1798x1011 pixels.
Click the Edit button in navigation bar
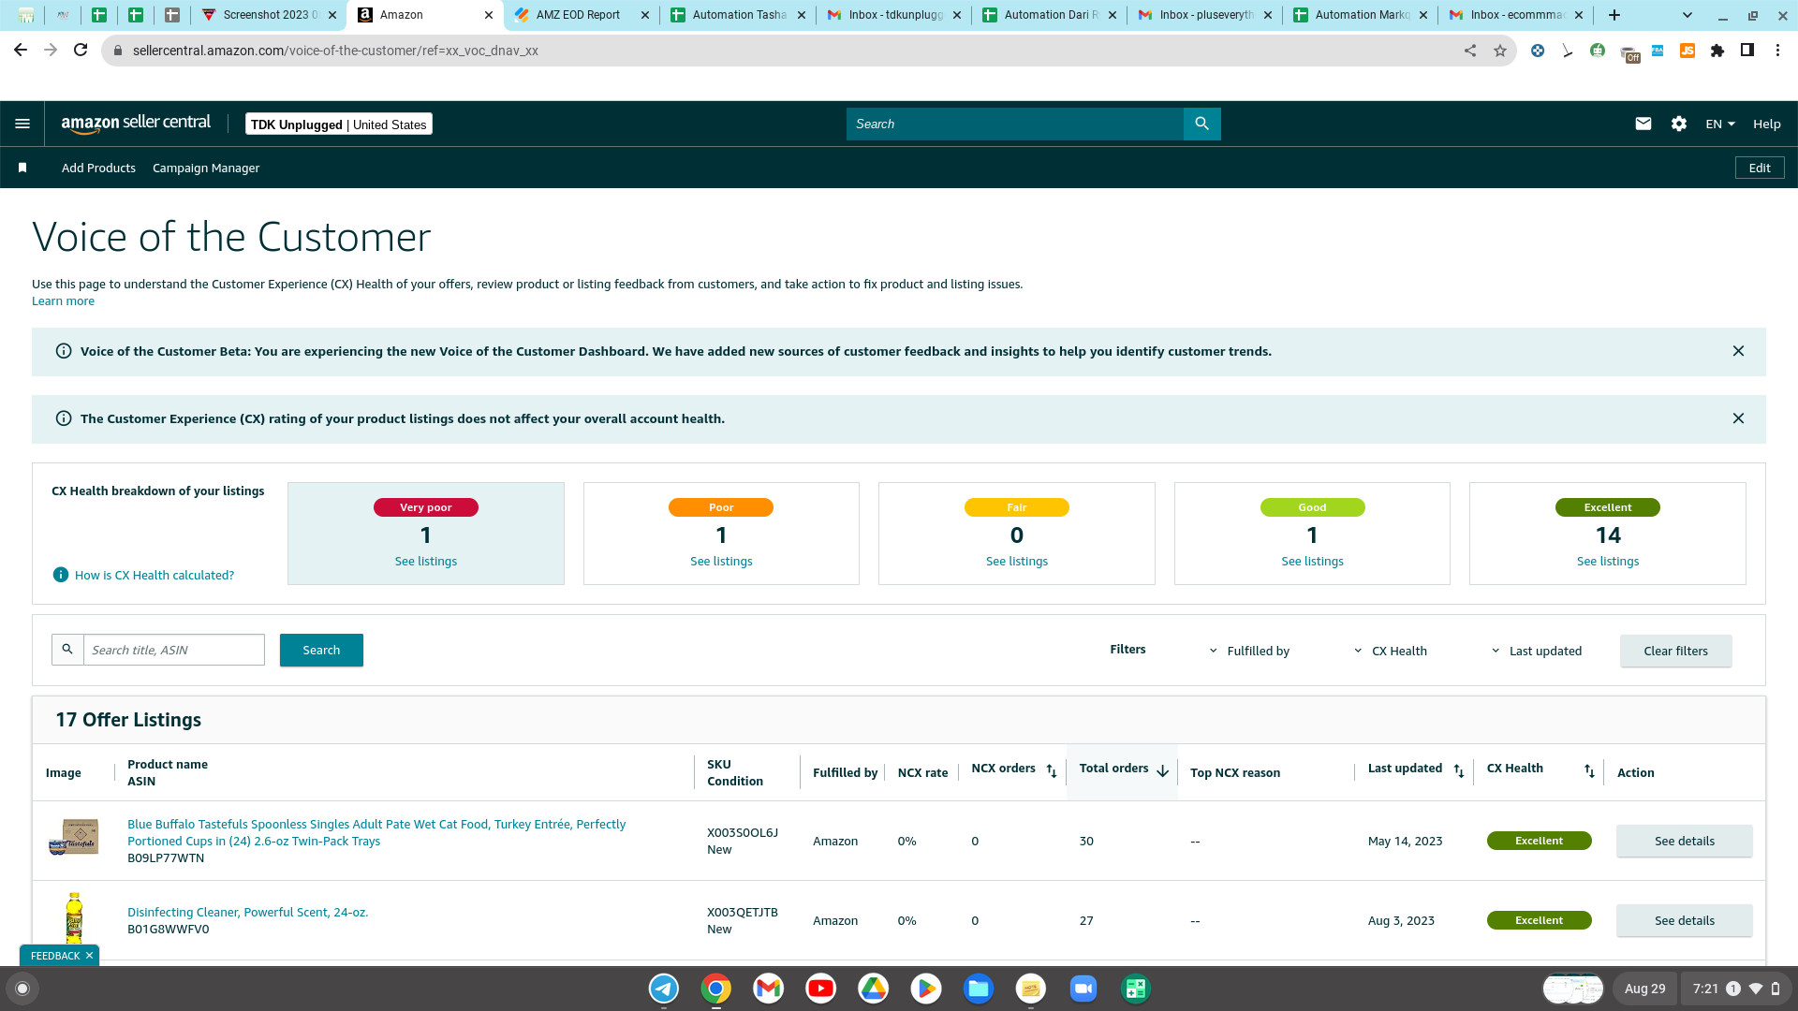[1760, 168]
